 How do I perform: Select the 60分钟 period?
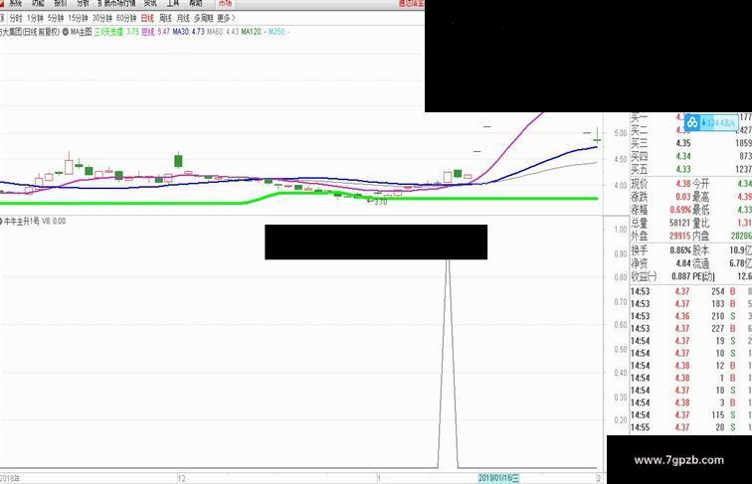126,18
